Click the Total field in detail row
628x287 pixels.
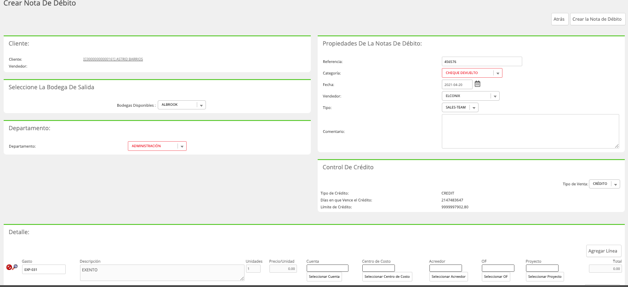click(605, 269)
